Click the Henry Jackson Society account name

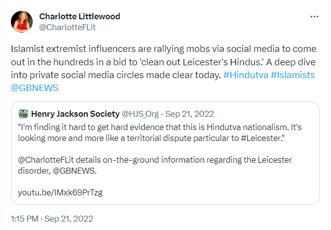(x=74, y=113)
